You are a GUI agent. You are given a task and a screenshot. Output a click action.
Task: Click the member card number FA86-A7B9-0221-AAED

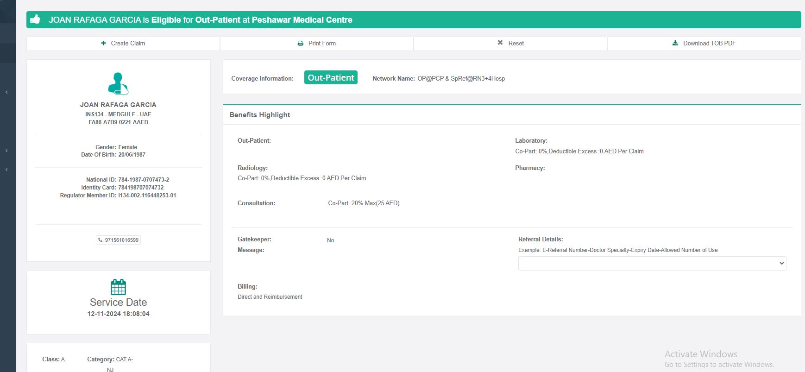tap(118, 122)
